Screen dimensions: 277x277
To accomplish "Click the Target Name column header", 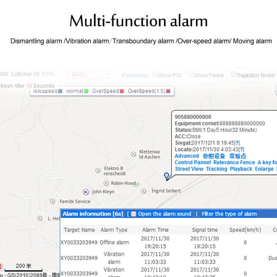I will (x=79, y=230).
